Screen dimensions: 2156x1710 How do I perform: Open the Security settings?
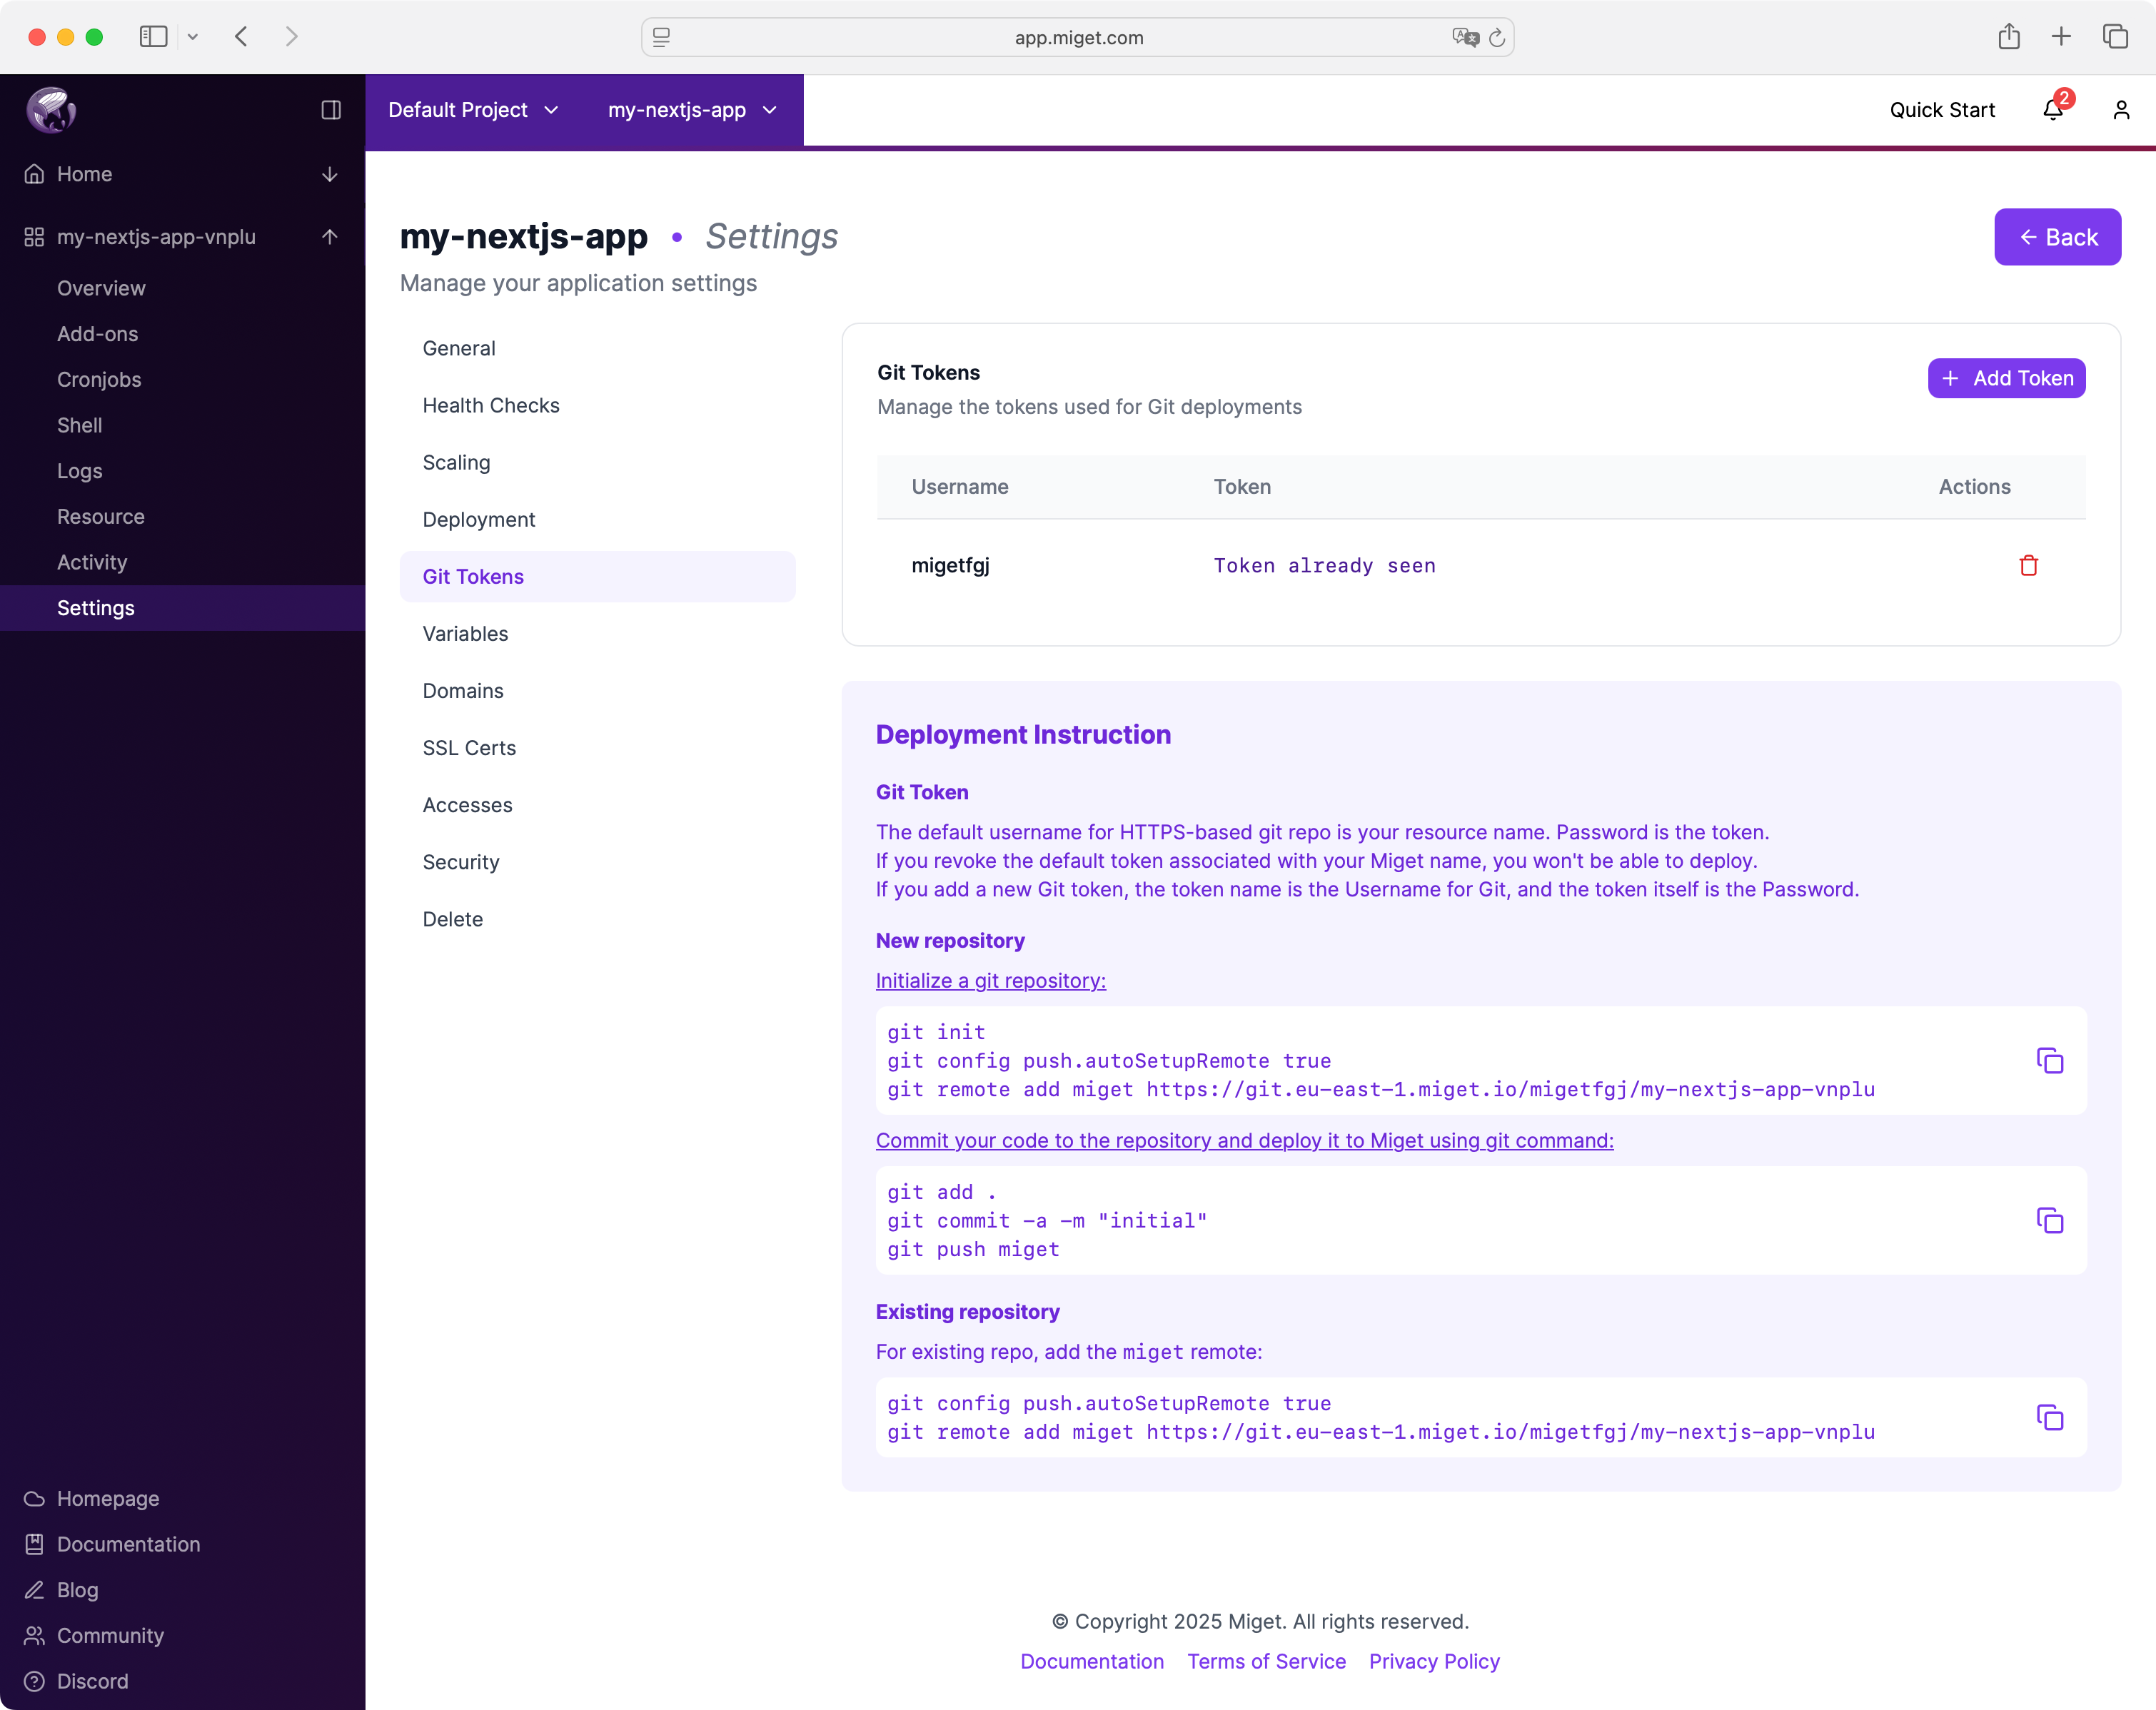point(597,861)
